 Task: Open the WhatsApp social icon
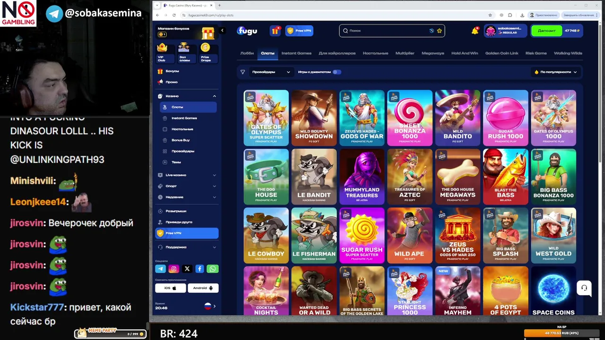point(213,269)
